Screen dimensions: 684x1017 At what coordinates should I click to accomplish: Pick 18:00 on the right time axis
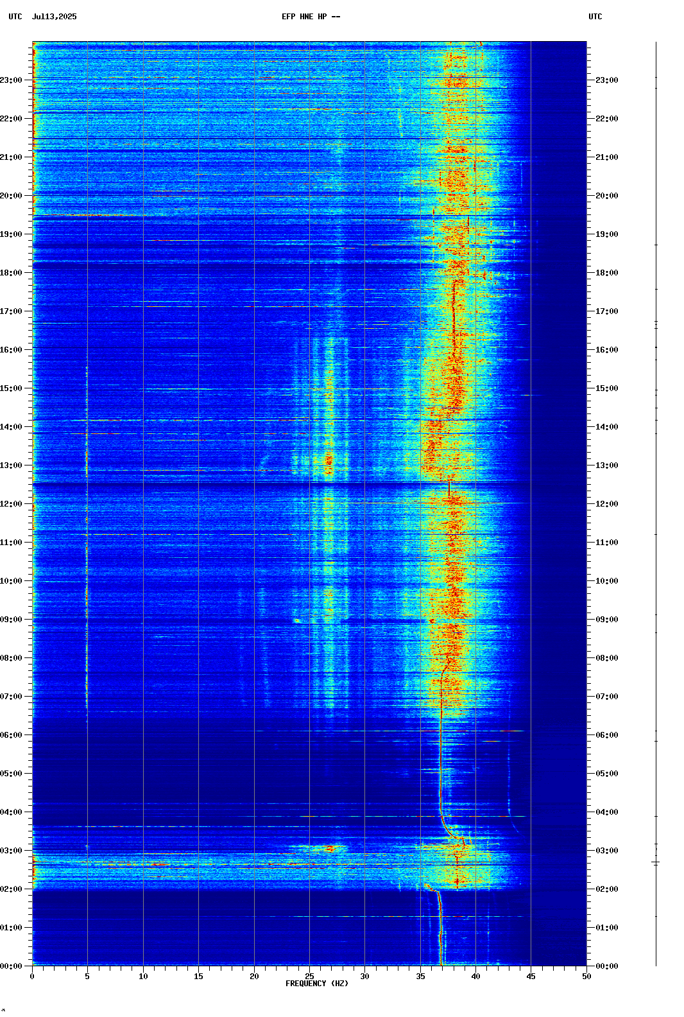pos(607,273)
